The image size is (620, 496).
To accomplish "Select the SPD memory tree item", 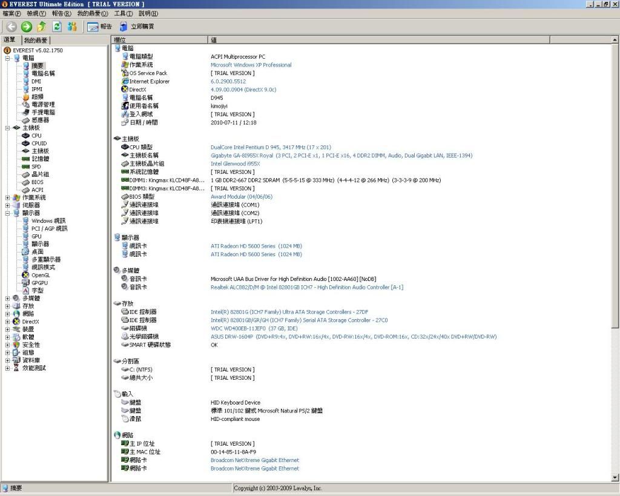I will coord(36,167).
